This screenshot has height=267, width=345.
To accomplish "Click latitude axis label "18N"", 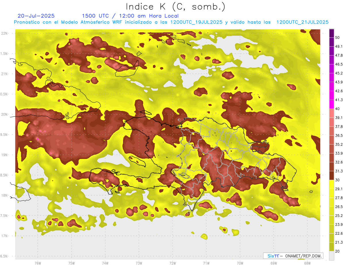I will [x=5, y=196].
